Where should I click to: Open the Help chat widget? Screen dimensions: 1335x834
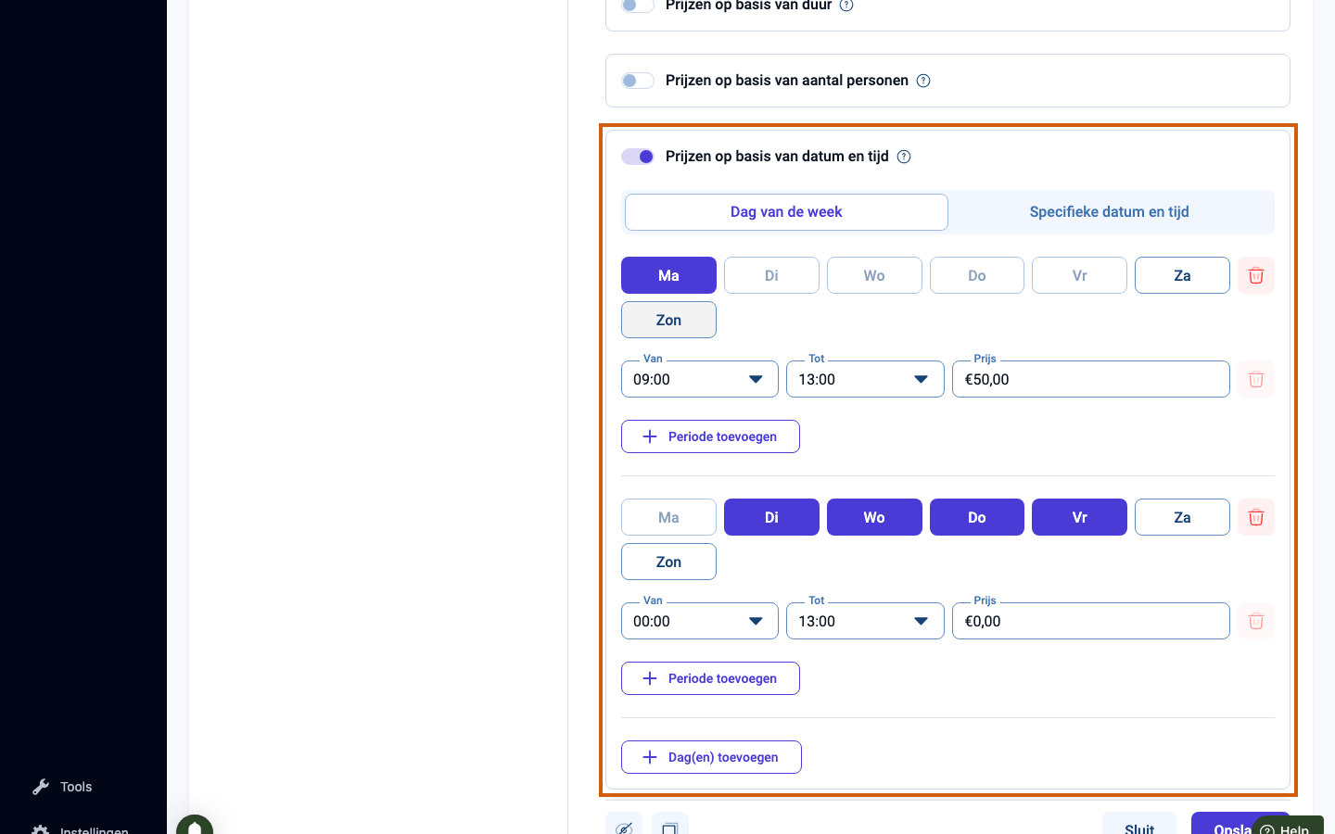1288,826
